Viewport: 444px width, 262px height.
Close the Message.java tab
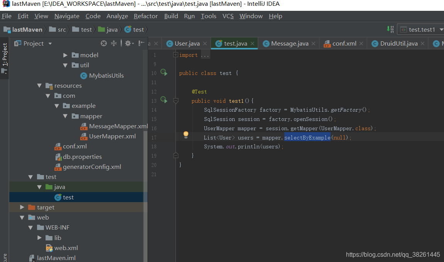(x=314, y=43)
